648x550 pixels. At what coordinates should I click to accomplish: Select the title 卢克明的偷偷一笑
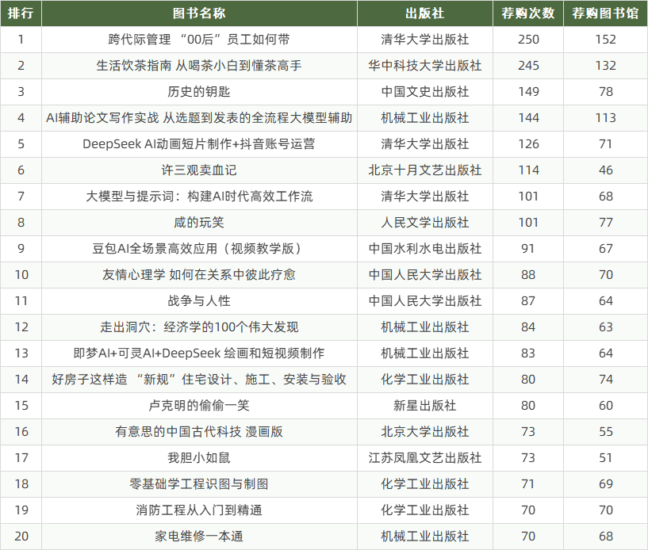[x=199, y=406]
